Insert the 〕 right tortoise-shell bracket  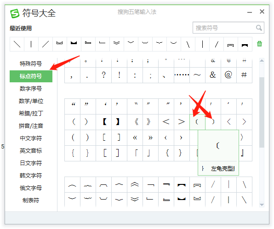point(213,122)
